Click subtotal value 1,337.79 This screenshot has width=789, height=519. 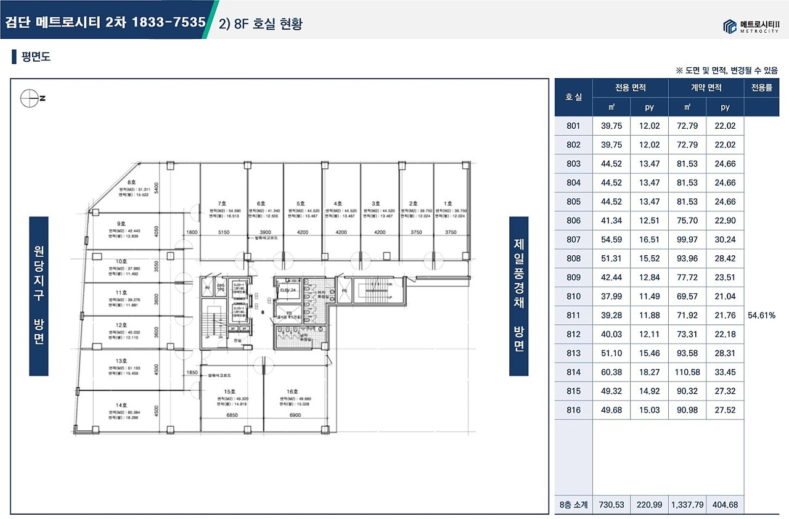(687, 505)
